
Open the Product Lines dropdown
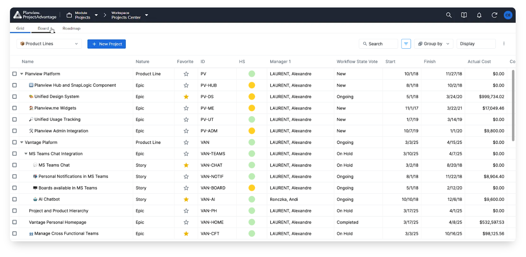coord(49,44)
